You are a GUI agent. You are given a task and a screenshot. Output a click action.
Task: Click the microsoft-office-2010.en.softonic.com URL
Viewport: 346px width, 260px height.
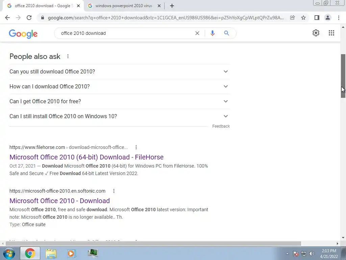click(x=57, y=191)
